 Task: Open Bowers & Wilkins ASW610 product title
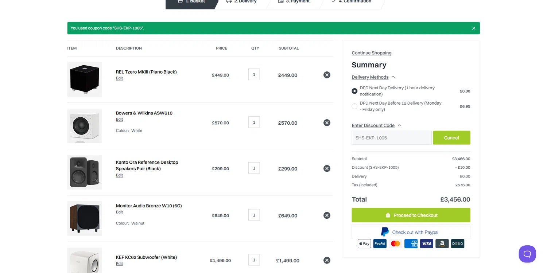tap(144, 113)
